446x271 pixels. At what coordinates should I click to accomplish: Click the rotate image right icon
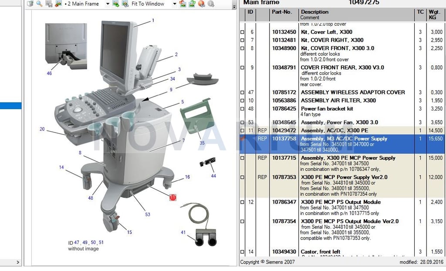click(x=192, y=3)
